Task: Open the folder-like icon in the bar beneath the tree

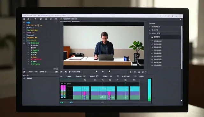Action: pos(24,72)
